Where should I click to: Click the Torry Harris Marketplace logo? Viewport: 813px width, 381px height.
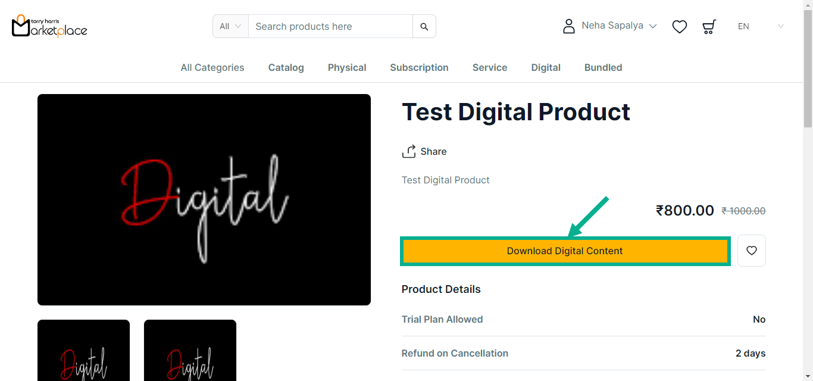[49, 26]
